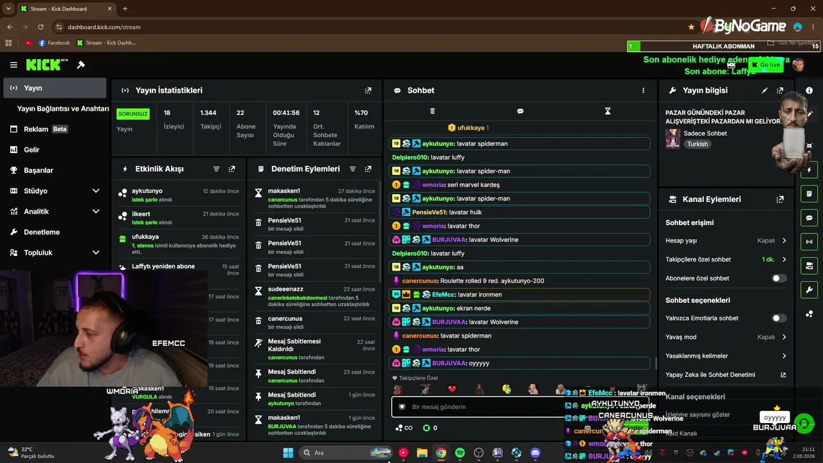Viewport: 823px width, 463px height.
Task: Pop out the Yayın bilgisi panel
Action: [x=780, y=91]
